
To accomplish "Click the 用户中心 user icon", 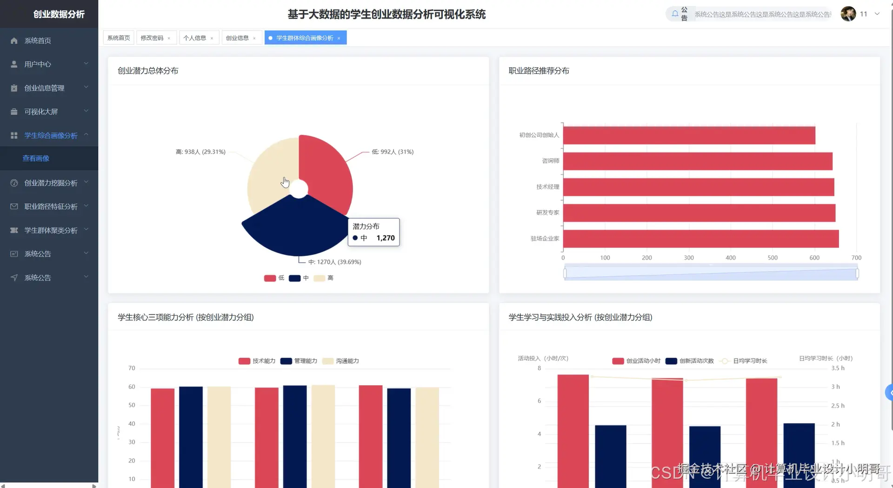I will coord(14,64).
